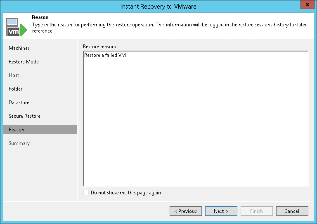Click the Instant Recovery to VMware title bar
Viewport: 317px width, 224px height.
point(158,7)
